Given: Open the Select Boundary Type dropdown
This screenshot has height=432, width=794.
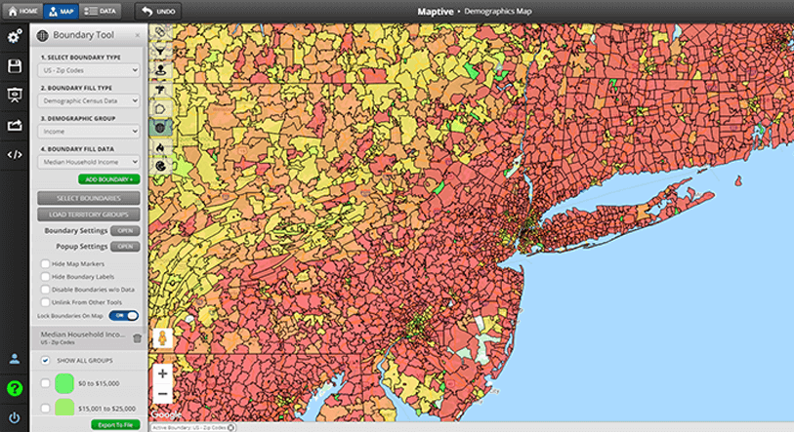Looking at the screenshot, I should tap(89, 70).
